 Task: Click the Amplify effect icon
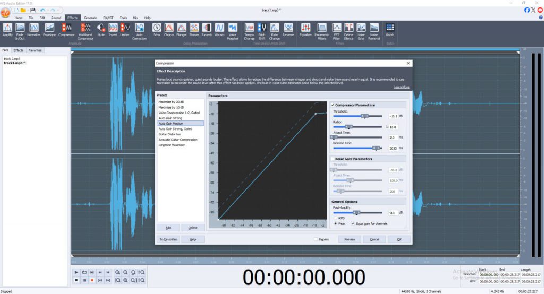7,29
